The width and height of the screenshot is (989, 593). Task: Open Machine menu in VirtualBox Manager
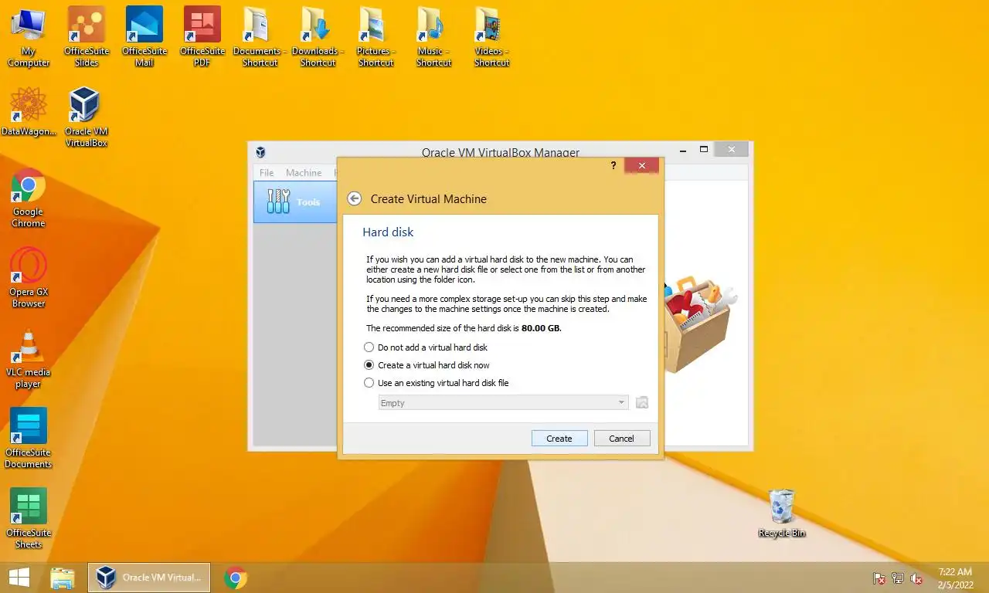[304, 173]
